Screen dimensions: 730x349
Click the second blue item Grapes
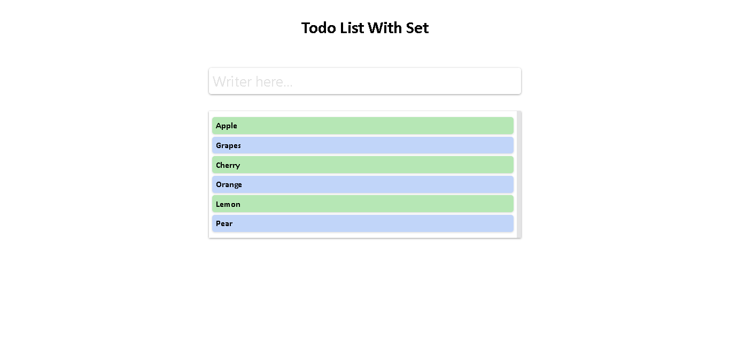[363, 145]
